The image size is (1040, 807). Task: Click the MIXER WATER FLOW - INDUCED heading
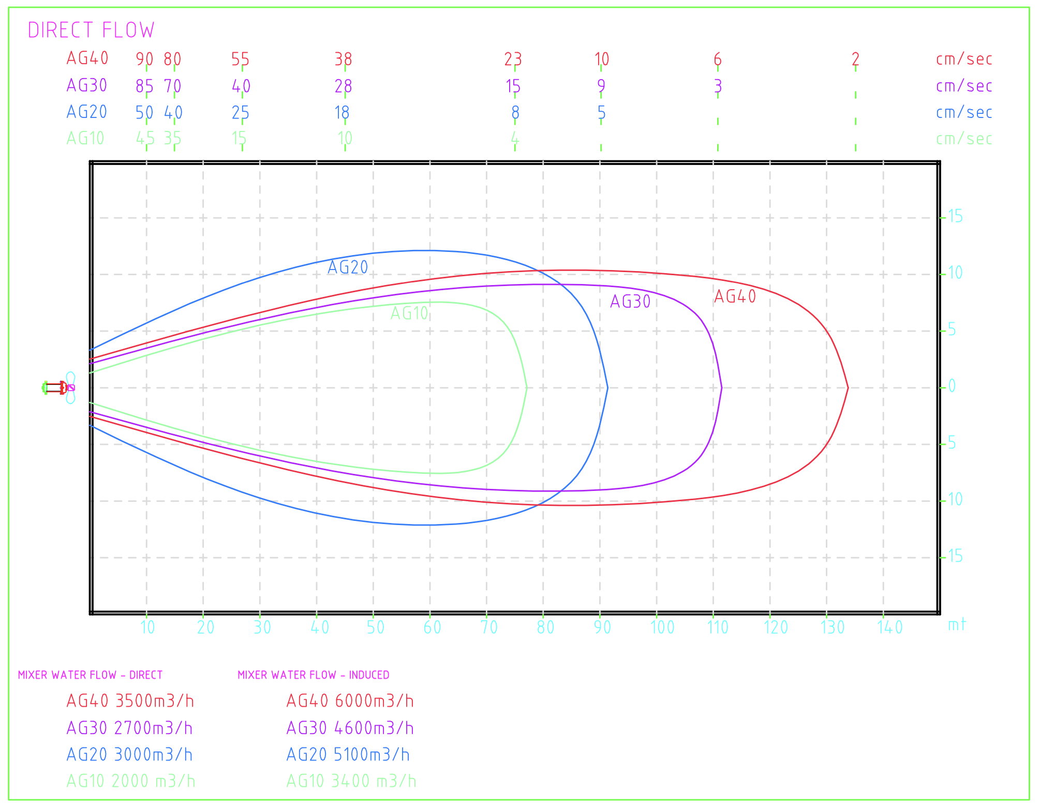(x=313, y=675)
